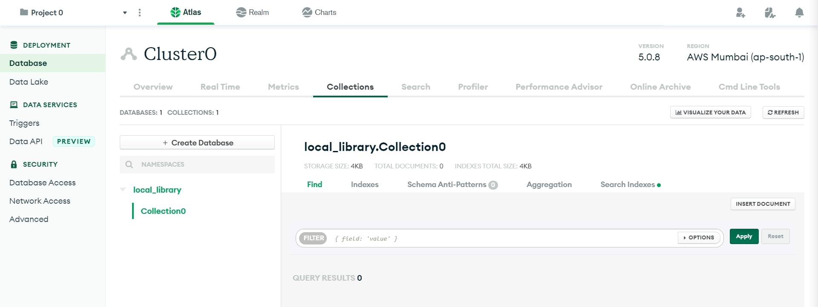
Task: Switch to the Overview tab
Action: (153, 87)
